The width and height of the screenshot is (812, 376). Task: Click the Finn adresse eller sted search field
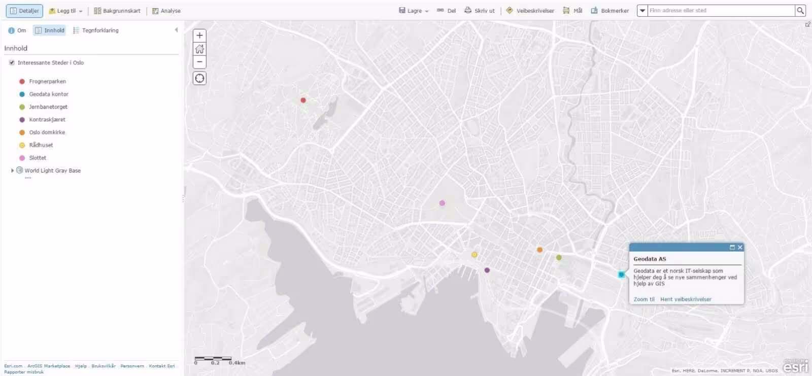click(x=721, y=11)
